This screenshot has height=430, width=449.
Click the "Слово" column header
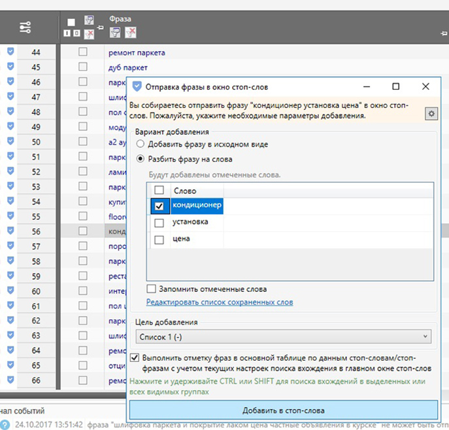coord(185,191)
